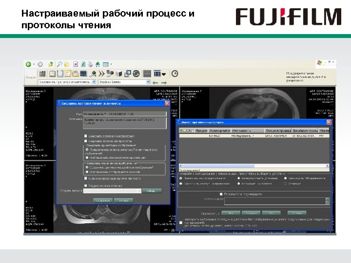
Task: Select 'Назначить обозревателя' radio option
Action: coord(285,178)
